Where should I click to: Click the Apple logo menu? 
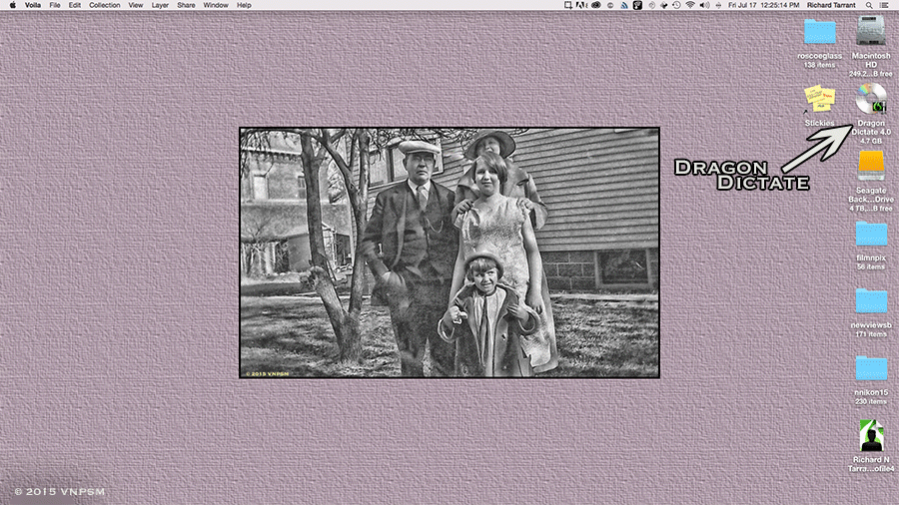point(10,5)
